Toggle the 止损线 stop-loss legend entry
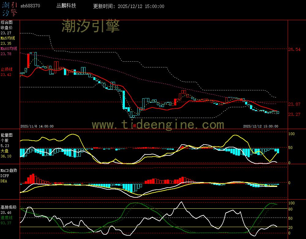 click(x=6, y=69)
